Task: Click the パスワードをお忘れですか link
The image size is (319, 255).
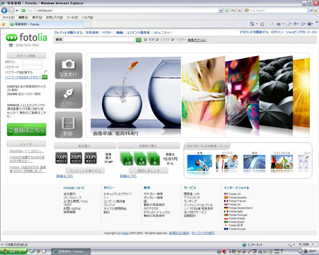Action: coord(24,77)
